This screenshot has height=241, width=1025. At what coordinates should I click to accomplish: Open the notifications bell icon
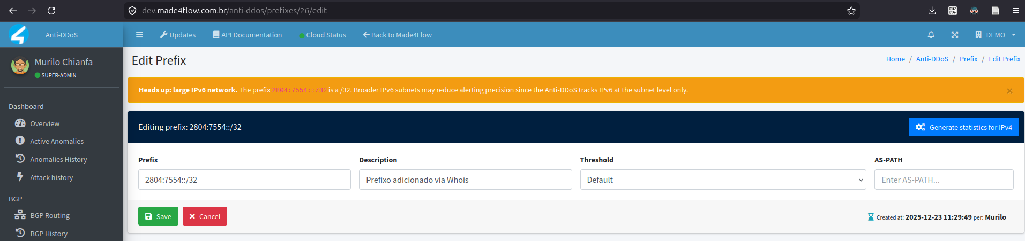click(x=931, y=35)
